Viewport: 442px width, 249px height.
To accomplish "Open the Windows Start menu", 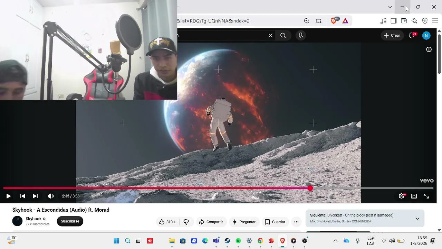I will coord(116,241).
